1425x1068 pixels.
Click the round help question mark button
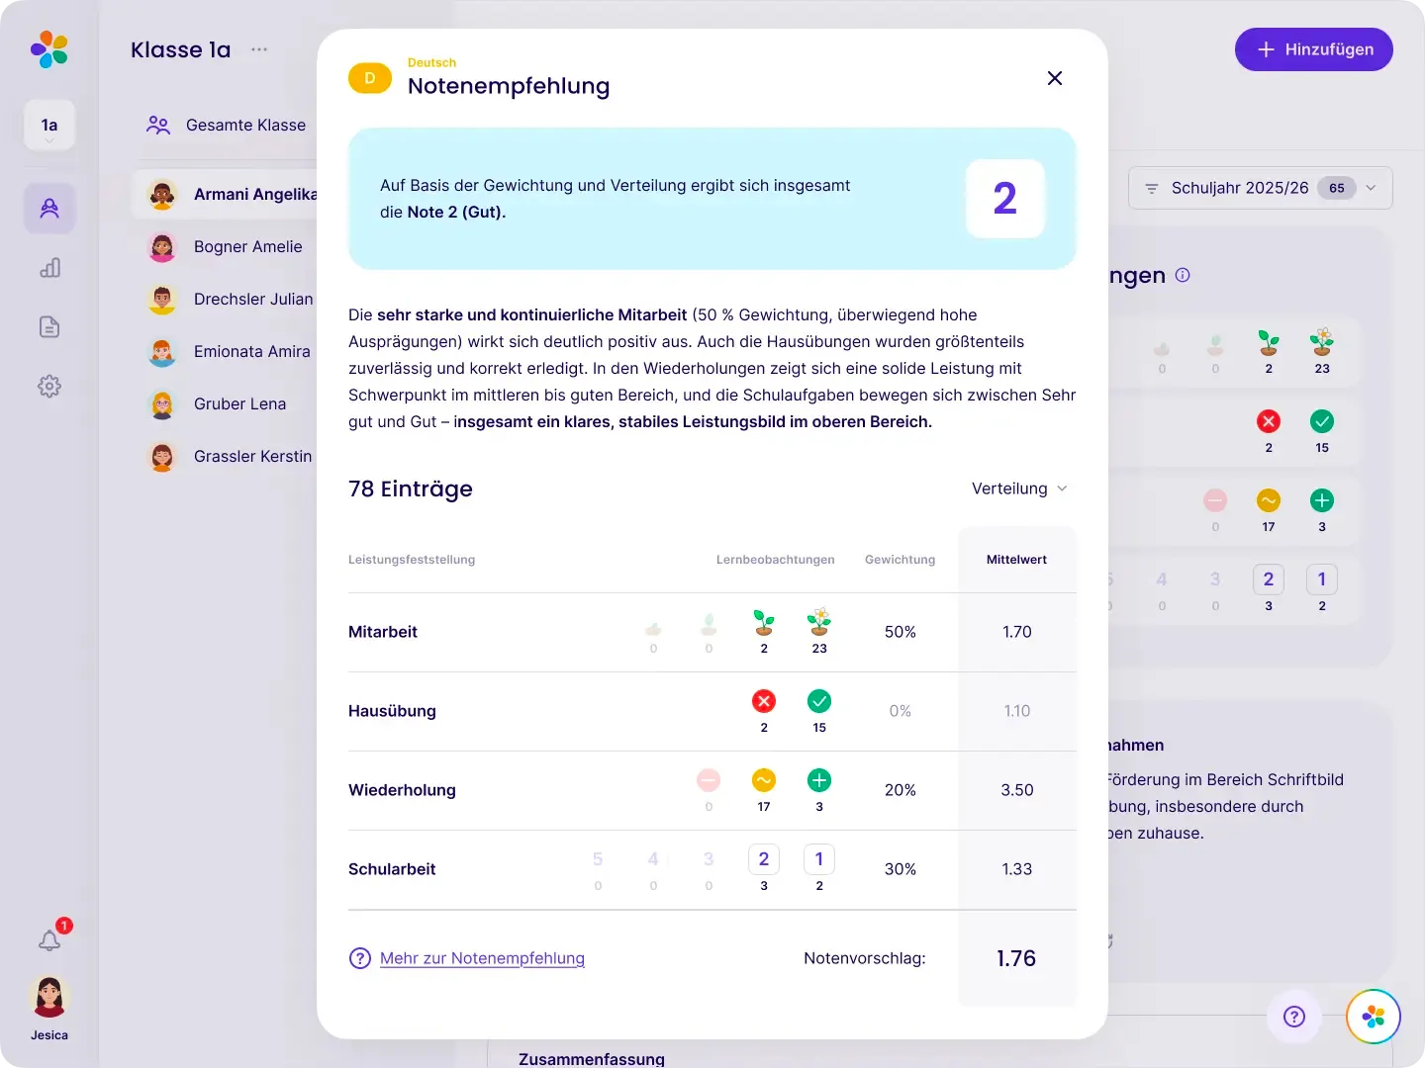[1293, 1017]
